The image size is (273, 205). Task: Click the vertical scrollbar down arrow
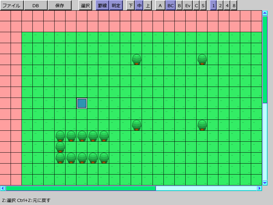pyautogui.click(x=265, y=183)
